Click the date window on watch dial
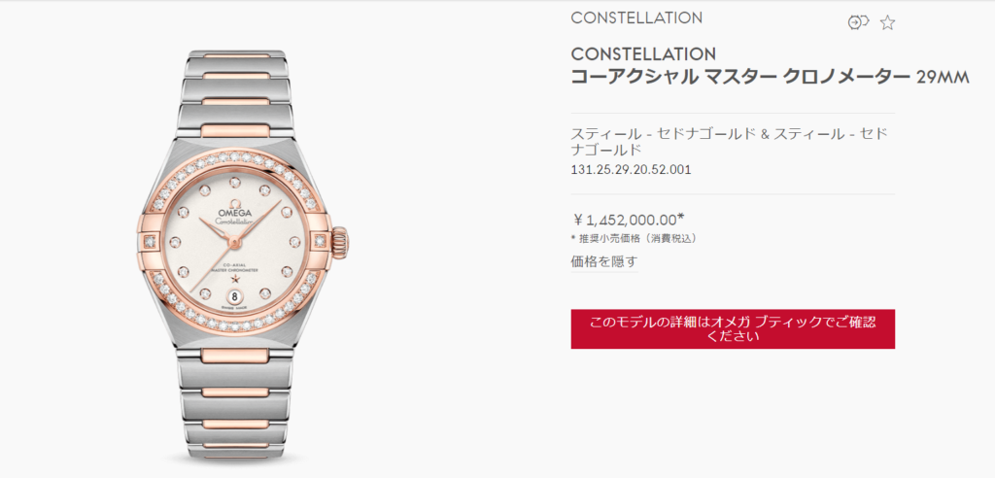 234,295
